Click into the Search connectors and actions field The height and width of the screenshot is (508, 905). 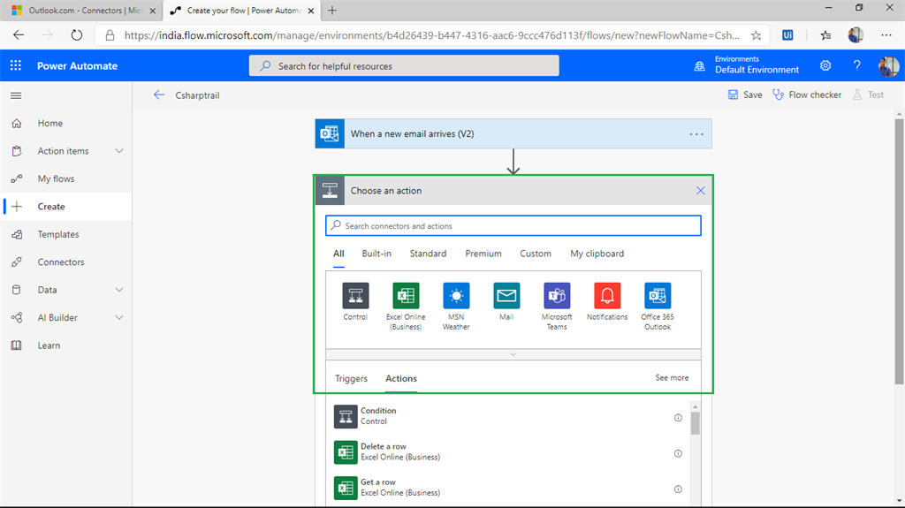(513, 225)
